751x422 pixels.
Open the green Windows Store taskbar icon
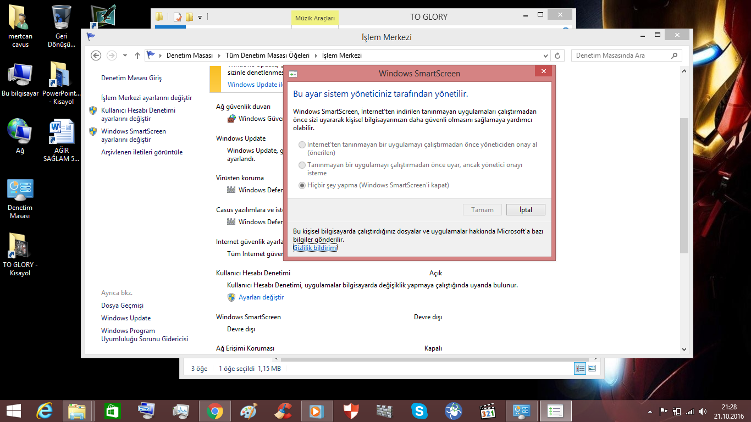(112, 411)
